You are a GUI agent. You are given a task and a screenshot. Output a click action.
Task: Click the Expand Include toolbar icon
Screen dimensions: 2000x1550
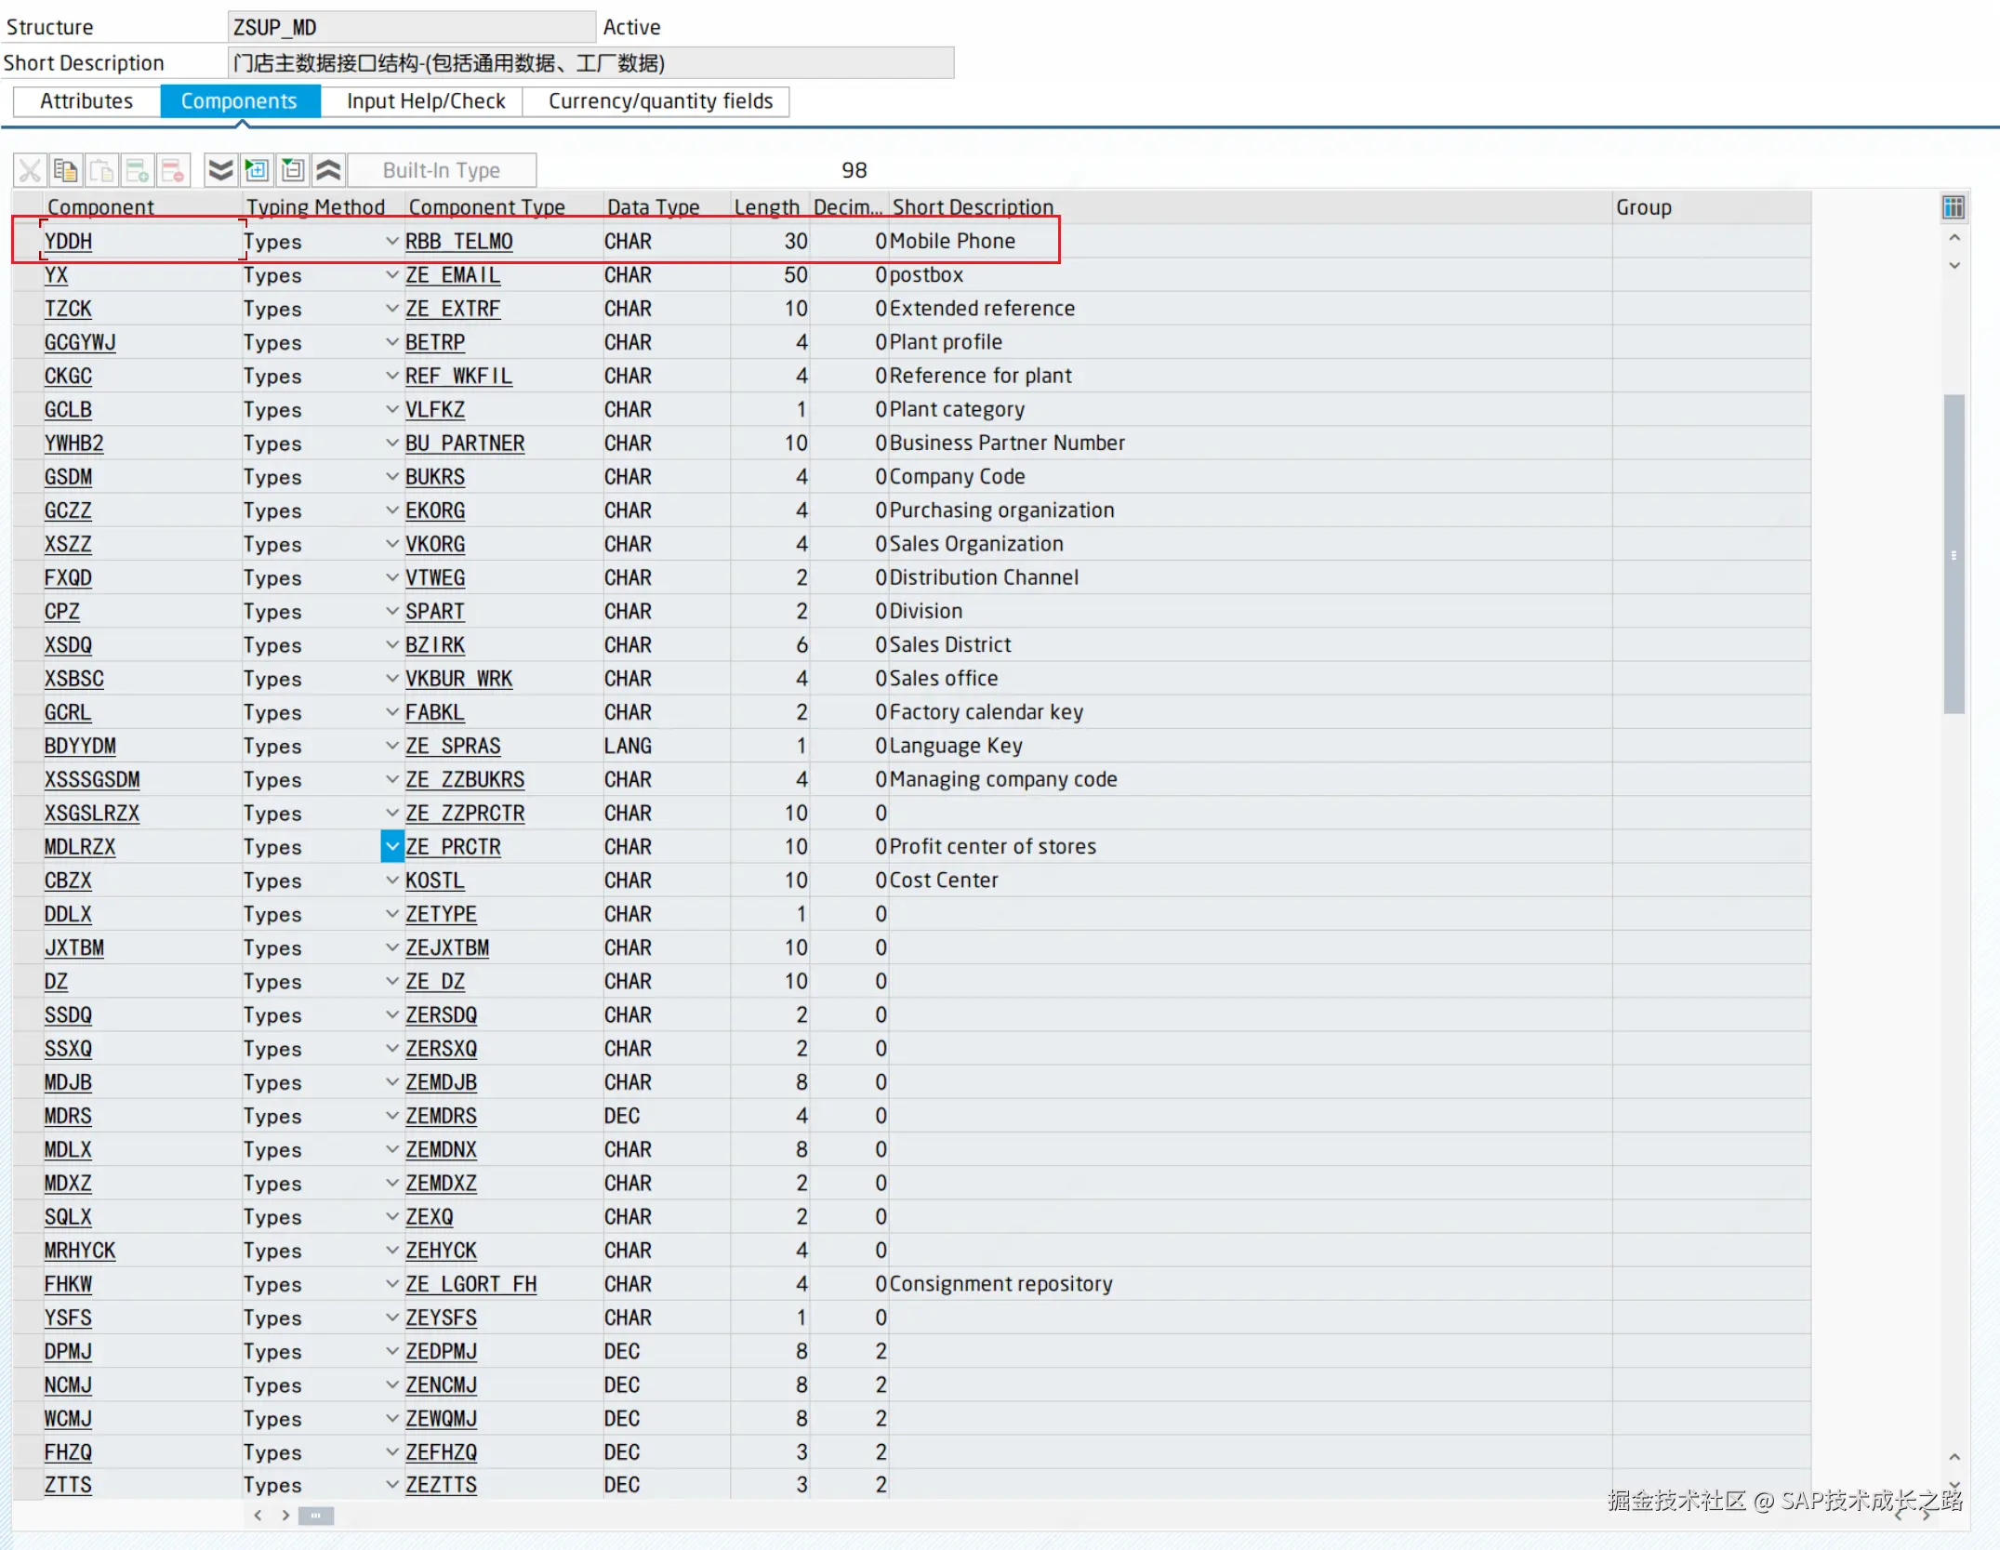tap(257, 170)
